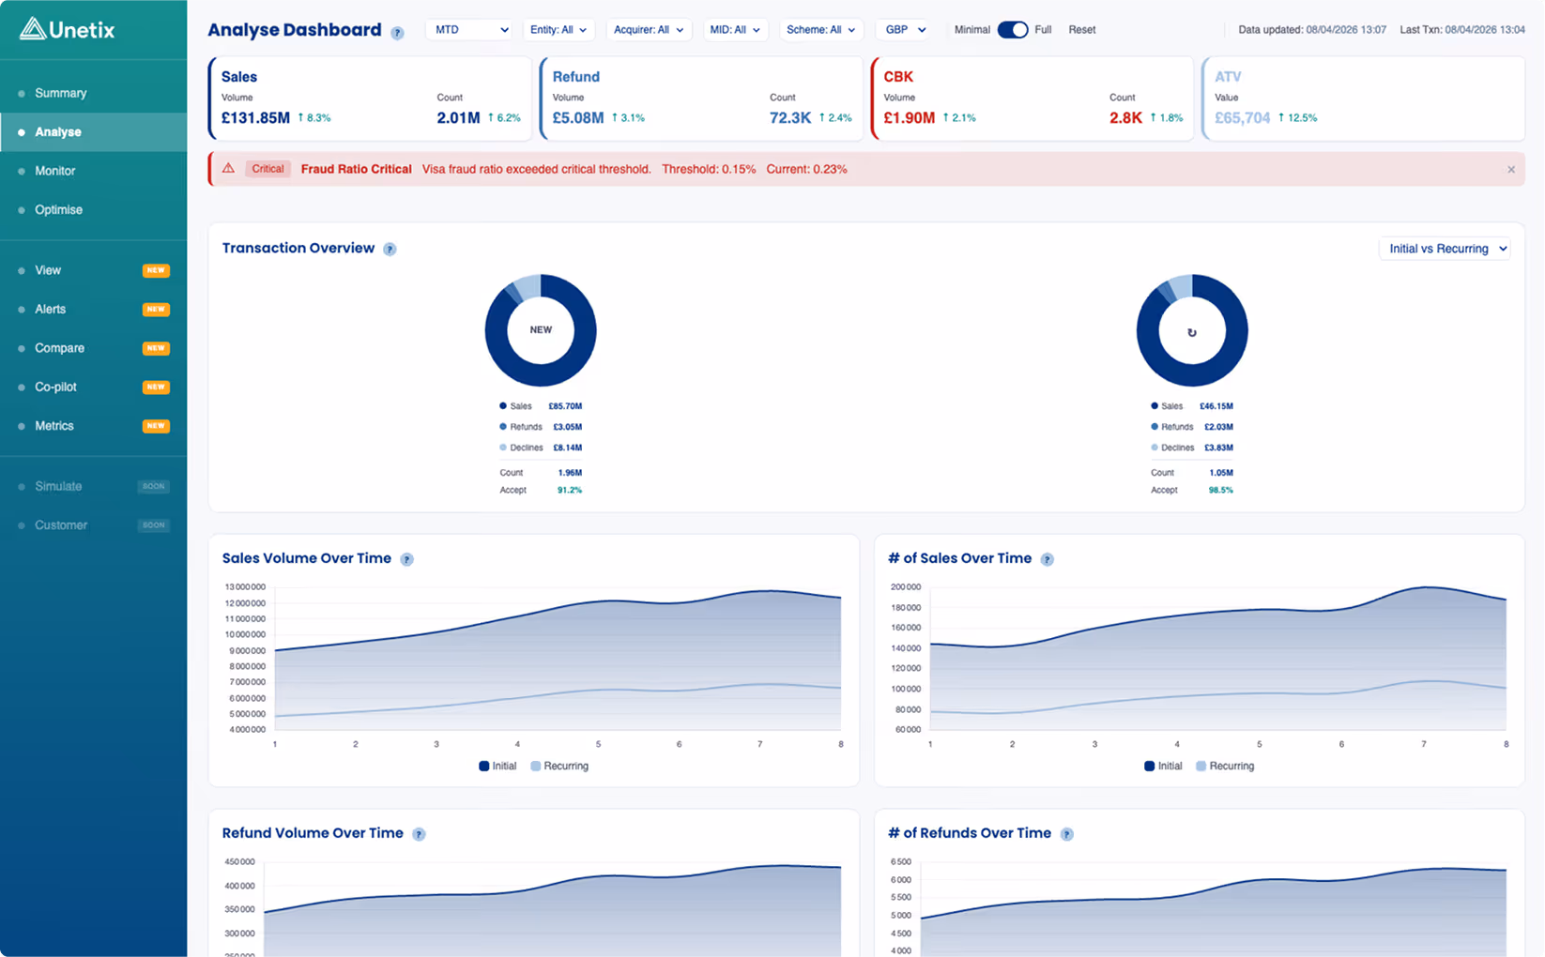The width and height of the screenshot is (1545, 957).
Task: Toggle the Minimal/Full view switch
Action: coord(1013,30)
